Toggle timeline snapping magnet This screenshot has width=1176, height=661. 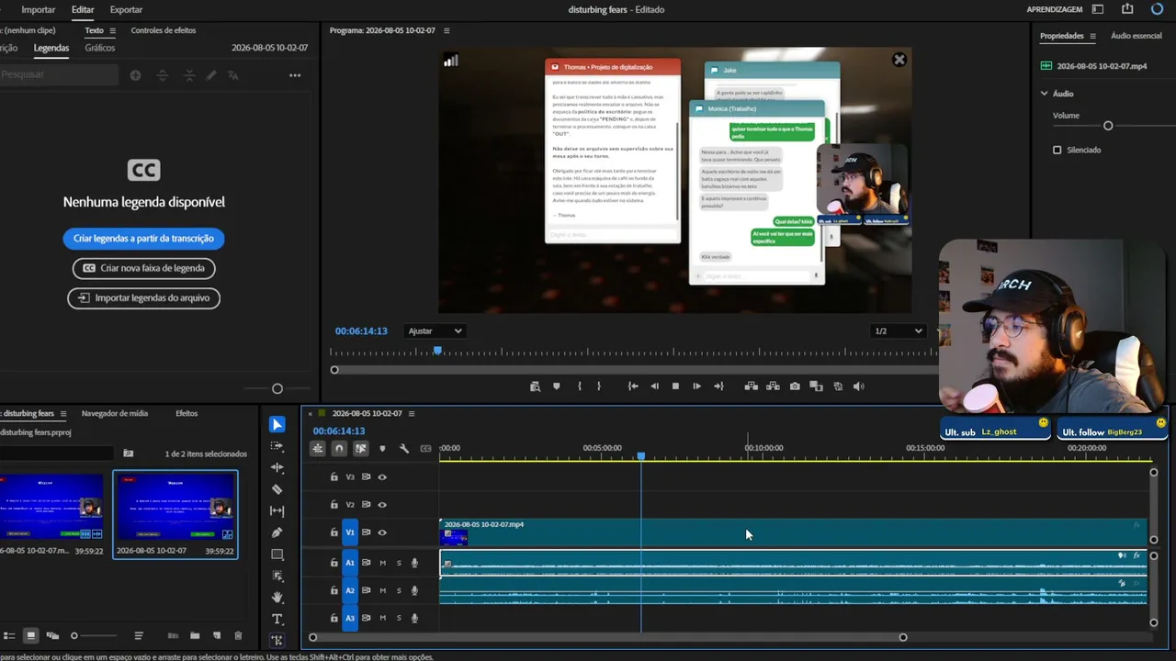tap(339, 449)
